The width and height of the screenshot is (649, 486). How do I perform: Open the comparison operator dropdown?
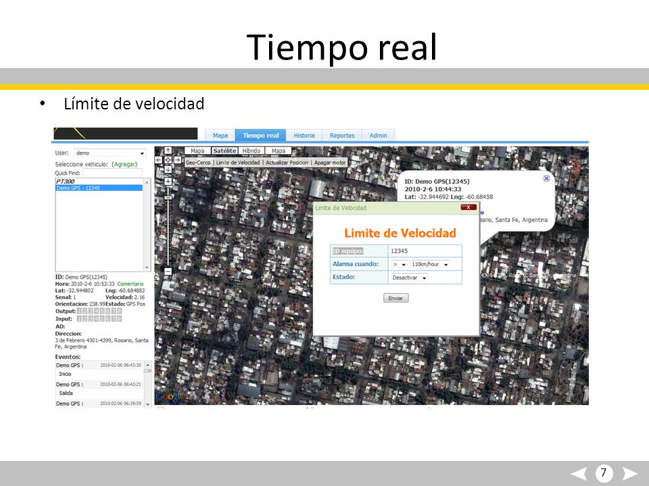(x=399, y=264)
